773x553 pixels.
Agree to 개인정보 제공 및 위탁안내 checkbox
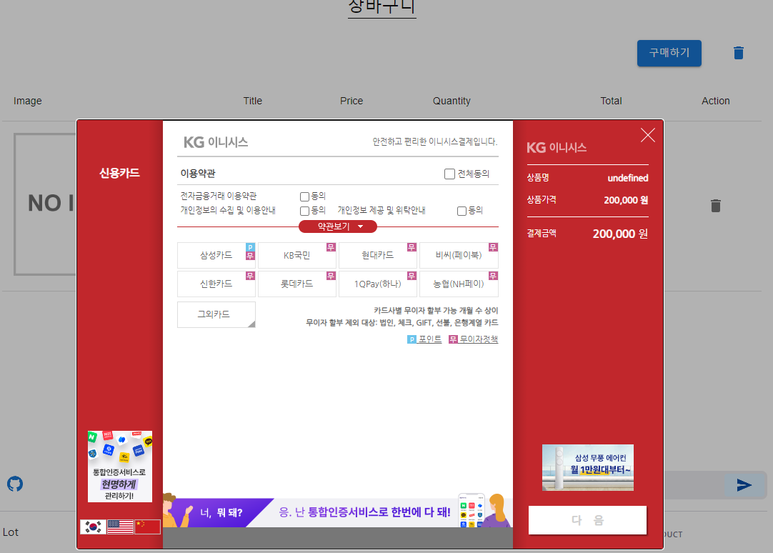462,211
